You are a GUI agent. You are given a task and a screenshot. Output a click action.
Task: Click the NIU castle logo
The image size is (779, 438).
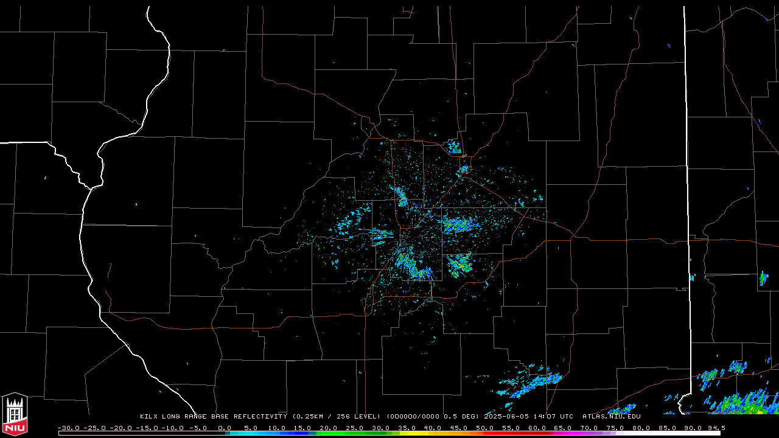tap(15, 414)
